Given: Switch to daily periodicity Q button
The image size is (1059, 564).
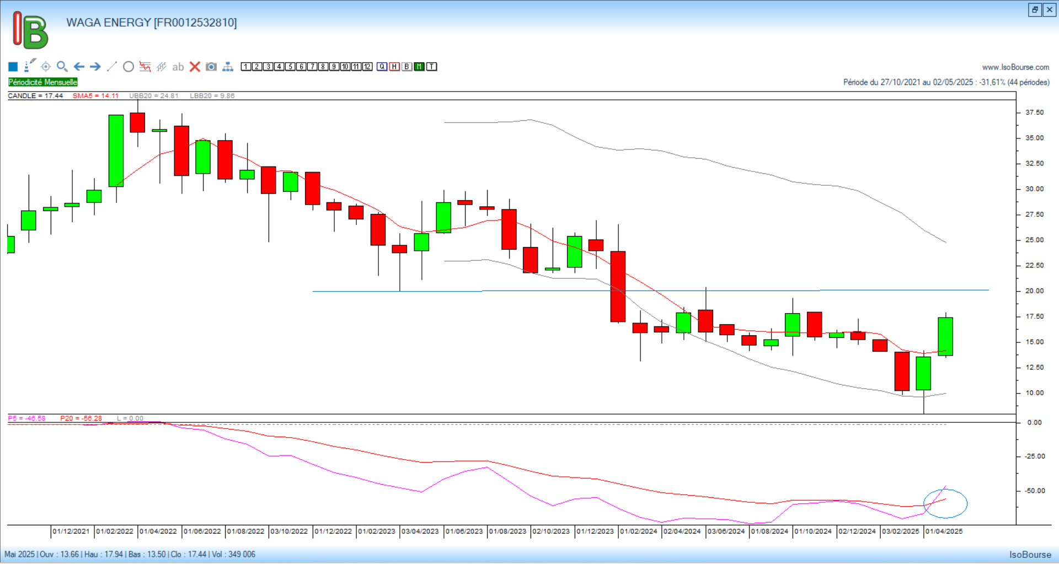Looking at the screenshot, I should click(382, 67).
